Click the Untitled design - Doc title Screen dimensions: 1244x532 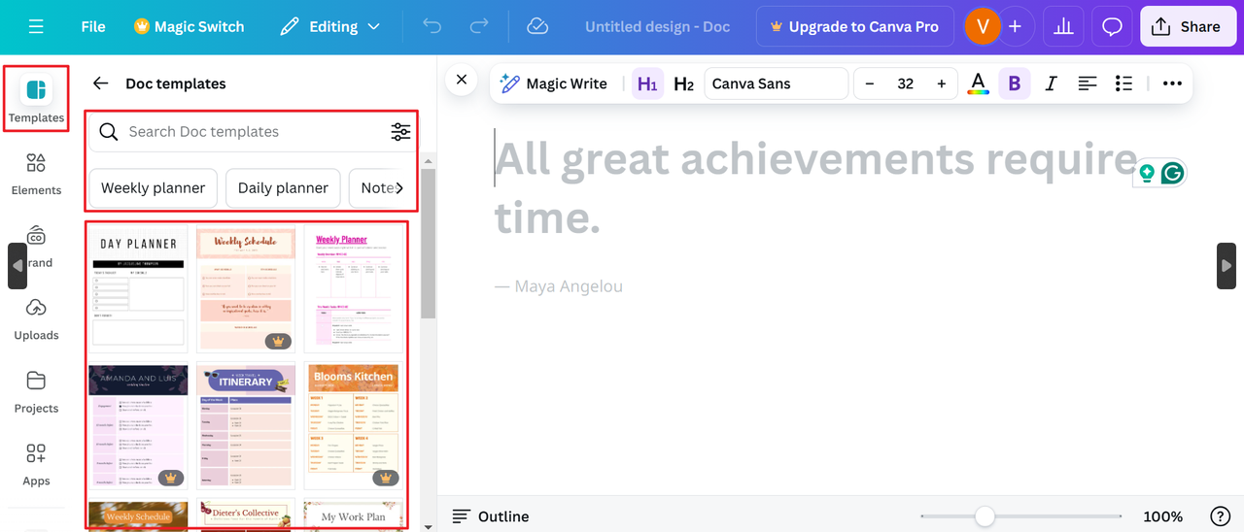click(x=657, y=27)
